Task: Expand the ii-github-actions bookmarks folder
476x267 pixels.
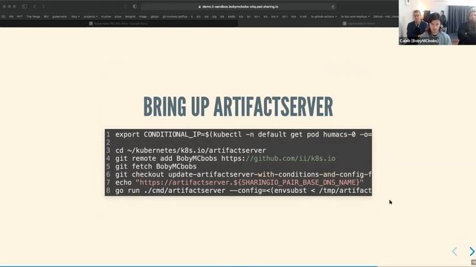Action: pos(324,16)
